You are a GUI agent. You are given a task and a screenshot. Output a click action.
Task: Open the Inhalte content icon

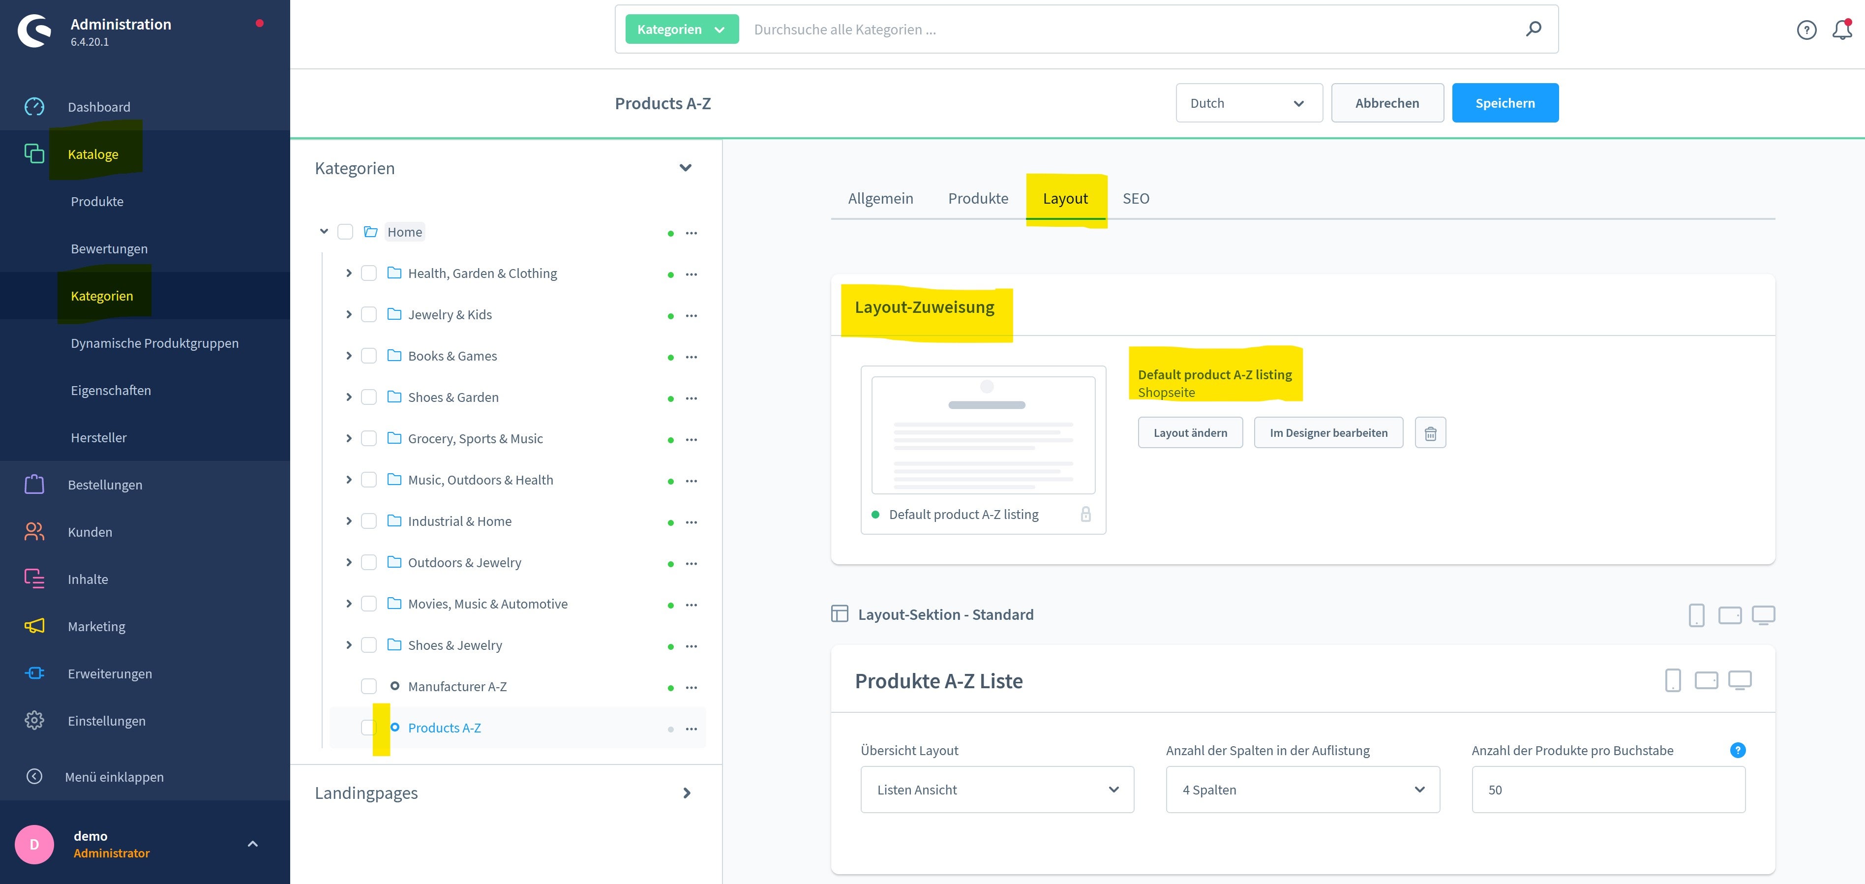34,579
